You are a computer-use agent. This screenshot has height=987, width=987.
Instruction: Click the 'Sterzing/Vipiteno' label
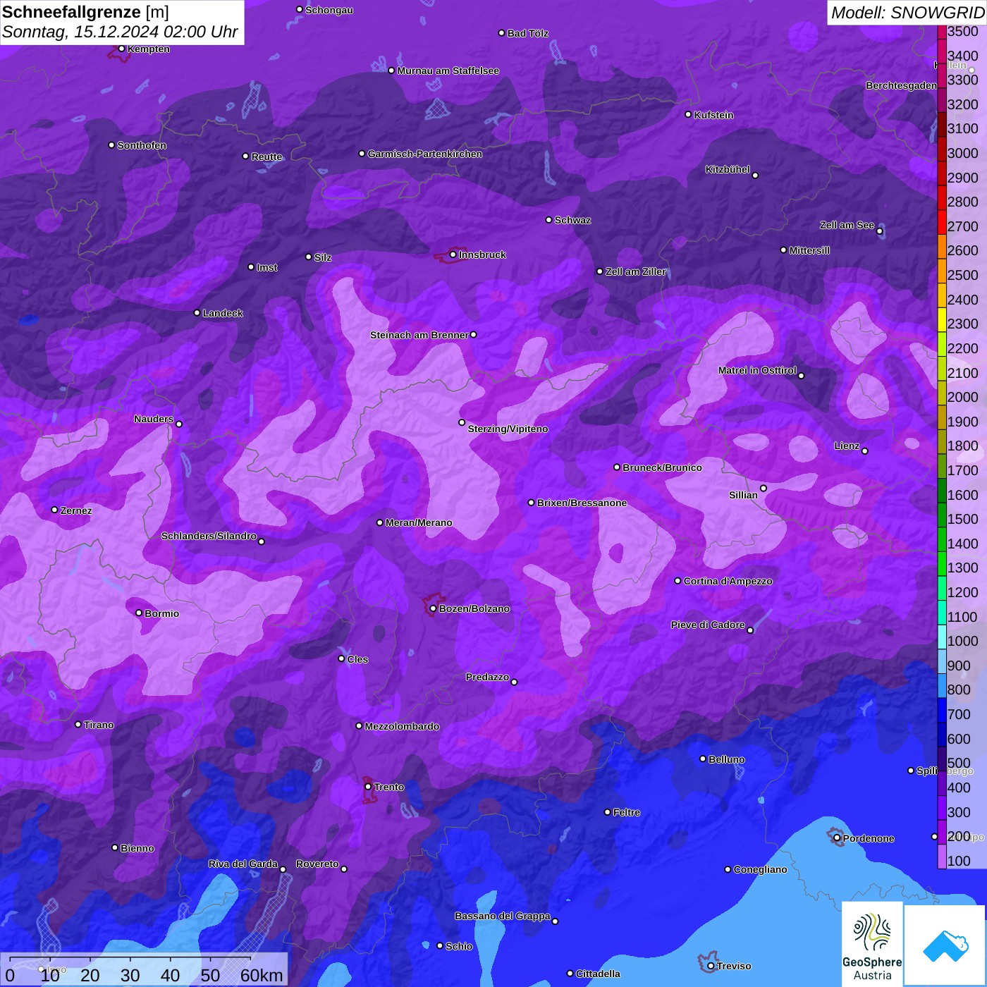click(x=508, y=429)
